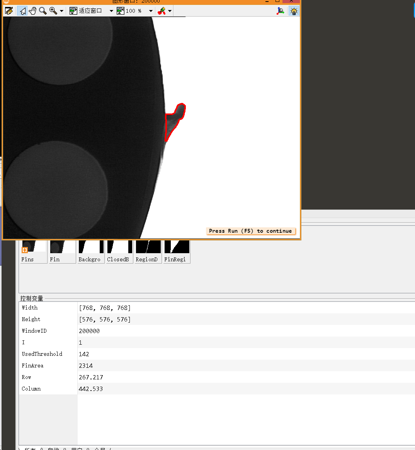Click the clear graphics window pencil icon
The image size is (415, 450).
pyautogui.click(x=9, y=11)
